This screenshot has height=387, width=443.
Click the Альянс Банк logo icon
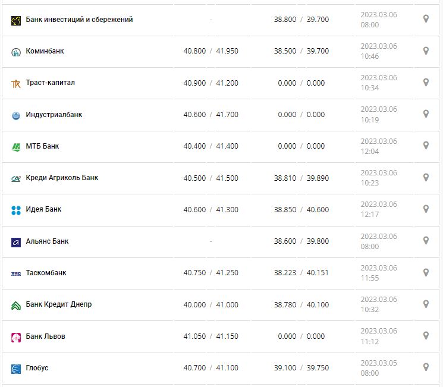click(x=16, y=242)
